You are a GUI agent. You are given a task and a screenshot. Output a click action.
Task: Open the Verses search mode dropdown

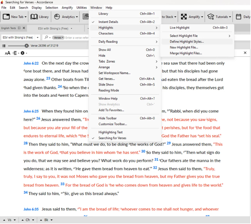tap(58, 38)
